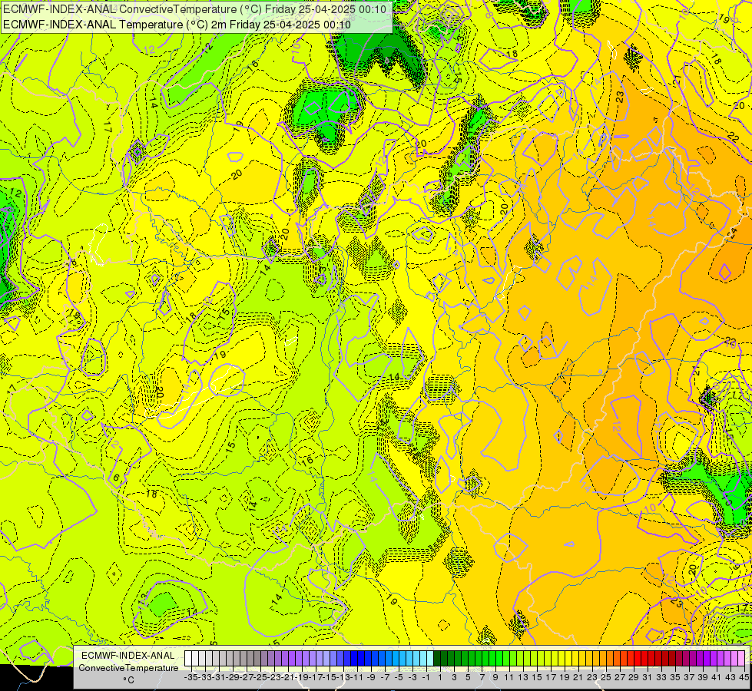Select the grey swatch above legend value -25
The image size is (752, 691).
click(257, 658)
